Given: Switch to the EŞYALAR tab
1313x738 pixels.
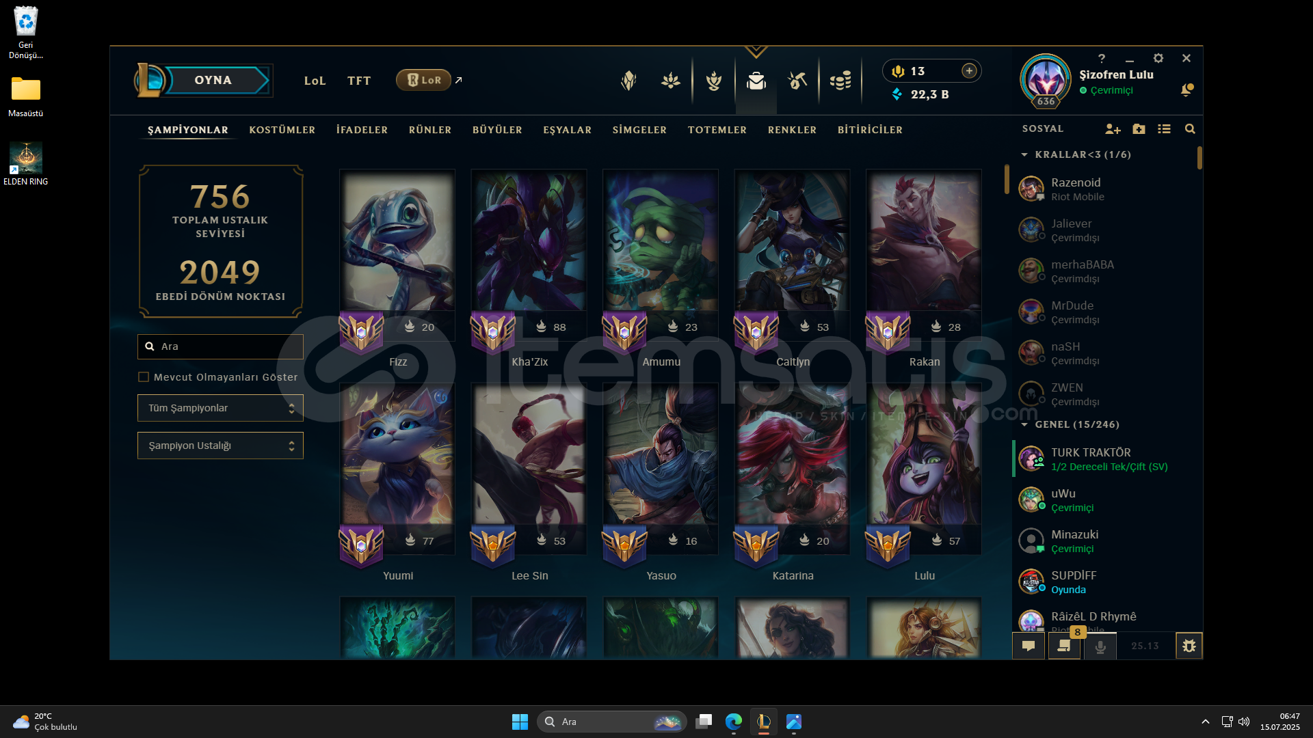Looking at the screenshot, I should [568, 130].
